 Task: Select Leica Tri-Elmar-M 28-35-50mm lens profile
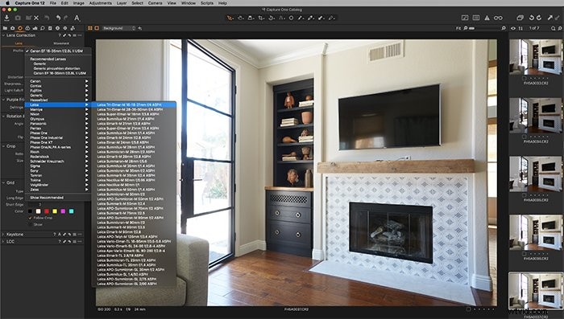130,109
